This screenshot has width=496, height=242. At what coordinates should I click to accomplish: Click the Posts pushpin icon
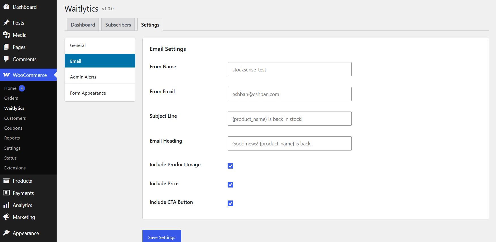[6, 23]
